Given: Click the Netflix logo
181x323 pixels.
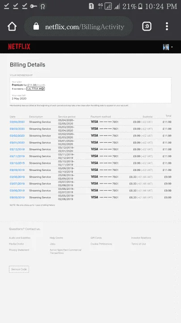Looking at the screenshot, I should (x=19, y=47).
